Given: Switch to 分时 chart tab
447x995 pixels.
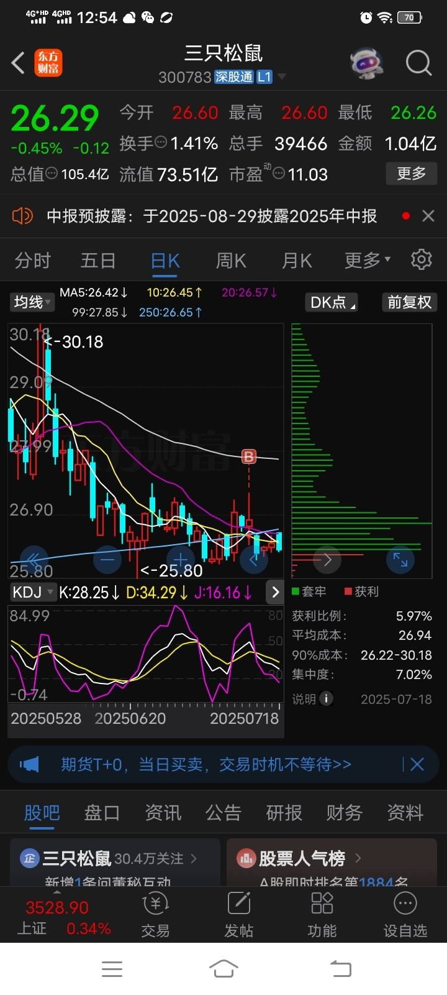Looking at the screenshot, I should (x=32, y=260).
